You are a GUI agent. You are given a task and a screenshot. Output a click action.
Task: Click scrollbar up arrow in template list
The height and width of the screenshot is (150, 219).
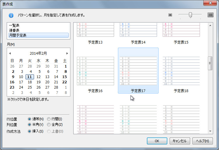coord(210,25)
